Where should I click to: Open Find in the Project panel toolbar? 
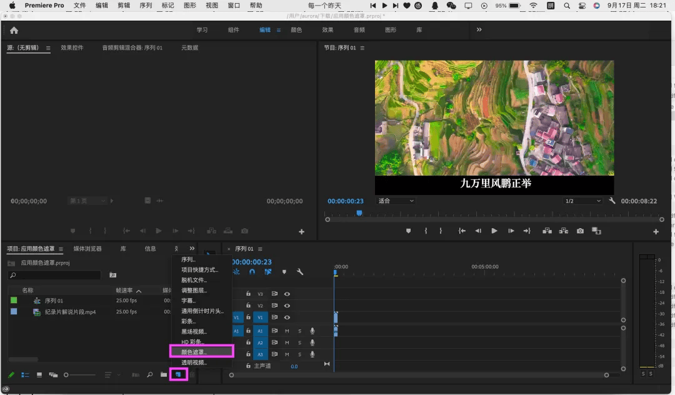(x=150, y=374)
